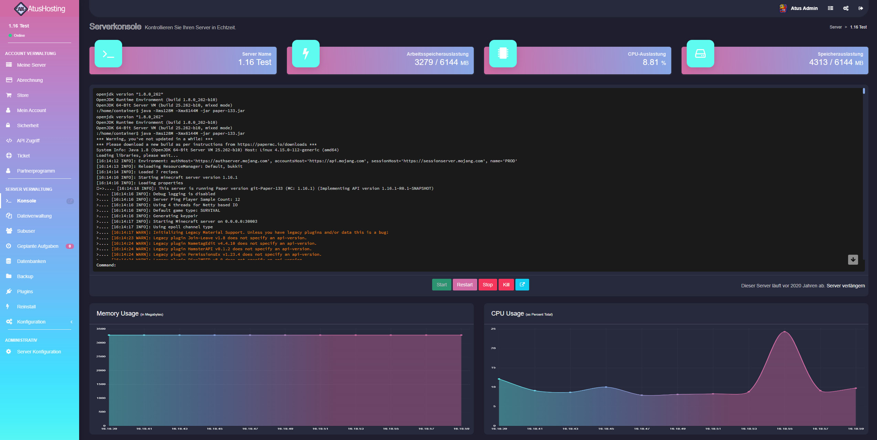Click the Online status indicator
The width and height of the screenshot is (877, 440).
tap(17, 35)
